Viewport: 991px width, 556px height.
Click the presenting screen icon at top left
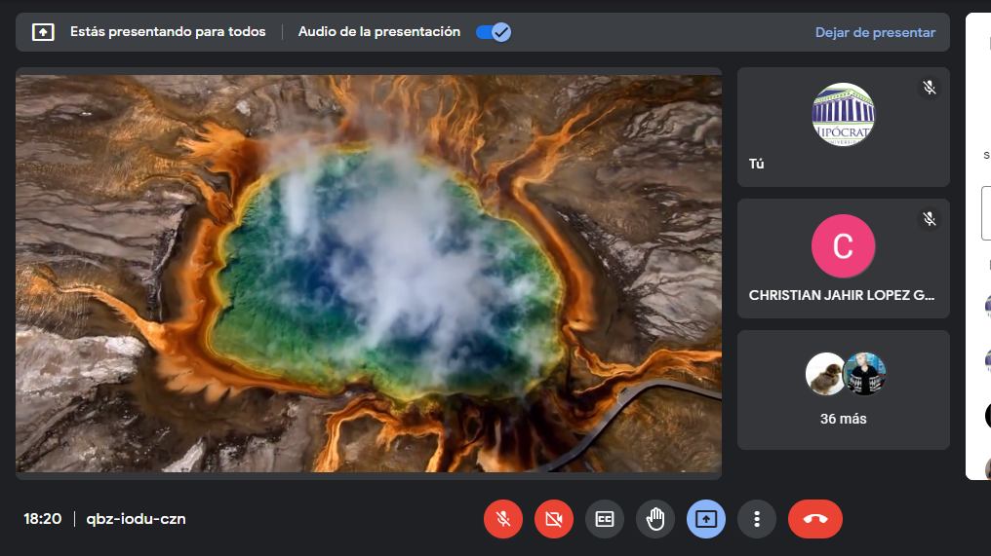tap(43, 32)
